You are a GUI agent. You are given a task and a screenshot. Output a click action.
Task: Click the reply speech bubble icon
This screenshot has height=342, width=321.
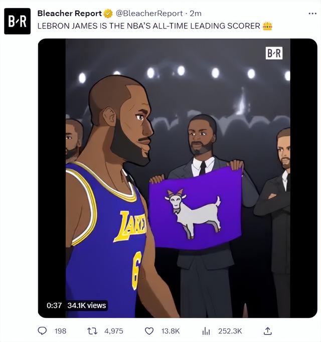tap(43, 330)
